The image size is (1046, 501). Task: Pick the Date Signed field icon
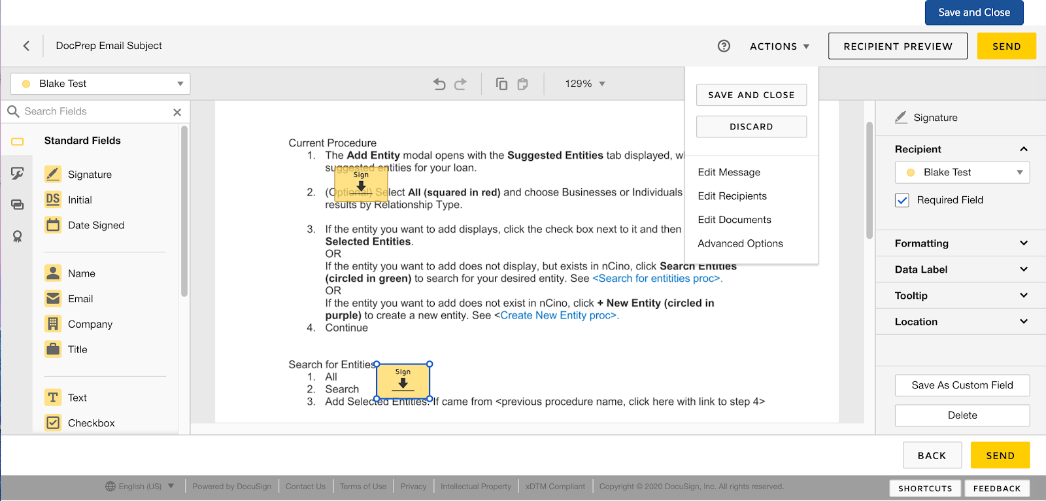[x=53, y=225]
